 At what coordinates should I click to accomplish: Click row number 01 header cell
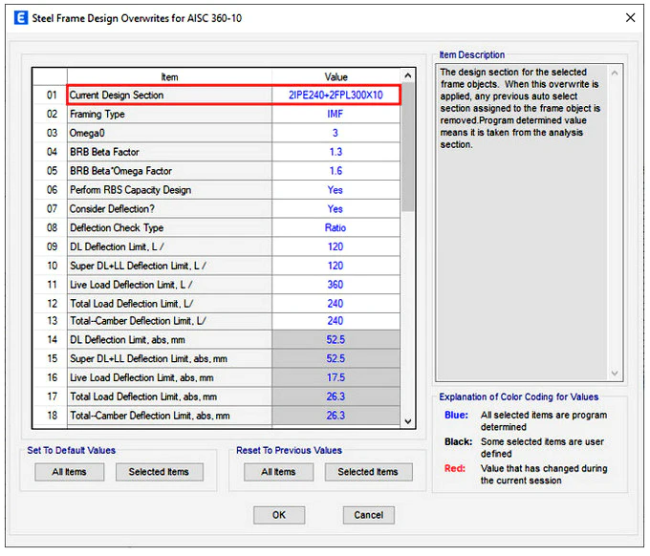[51, 95]
